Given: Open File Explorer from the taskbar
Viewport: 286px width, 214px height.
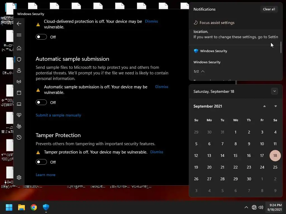Looking at the screenshot, I should tap(21, 207).
